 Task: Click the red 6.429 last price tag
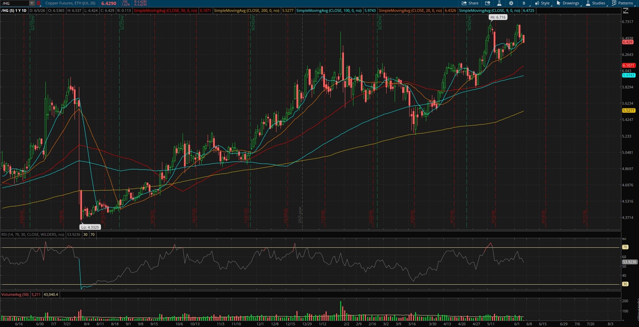pos(627,42)
